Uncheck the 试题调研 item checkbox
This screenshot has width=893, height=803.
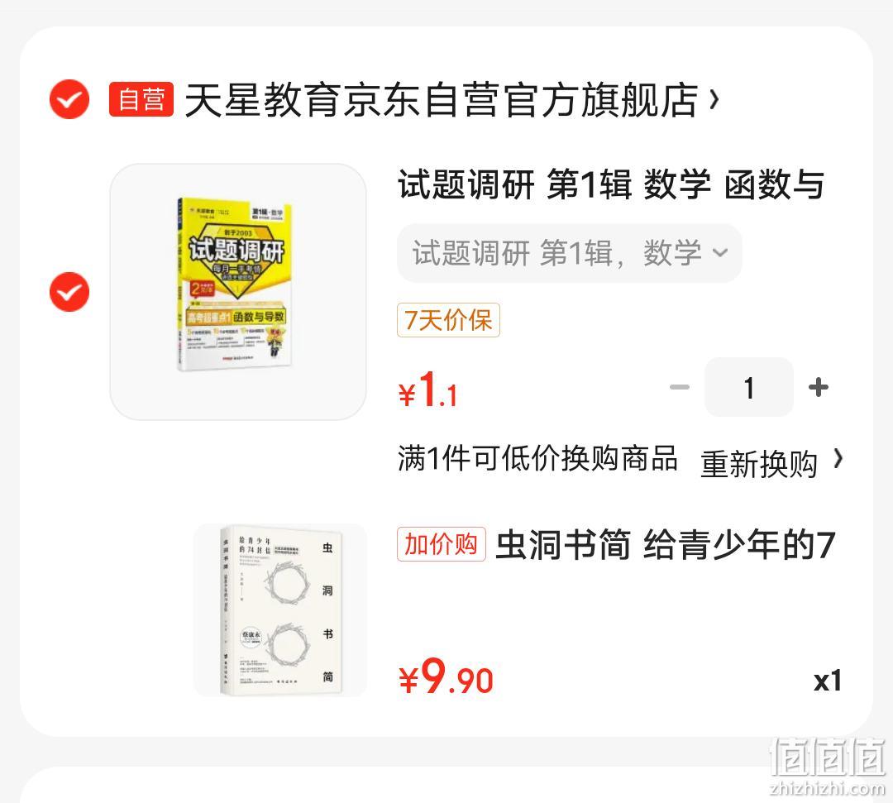[x=69, y=292]
